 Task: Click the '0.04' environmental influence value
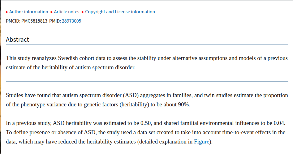point(278,123)
